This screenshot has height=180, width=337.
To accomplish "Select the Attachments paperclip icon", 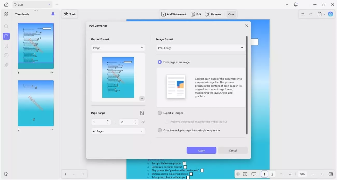I will pyautogui.click(x=6, y=65).
